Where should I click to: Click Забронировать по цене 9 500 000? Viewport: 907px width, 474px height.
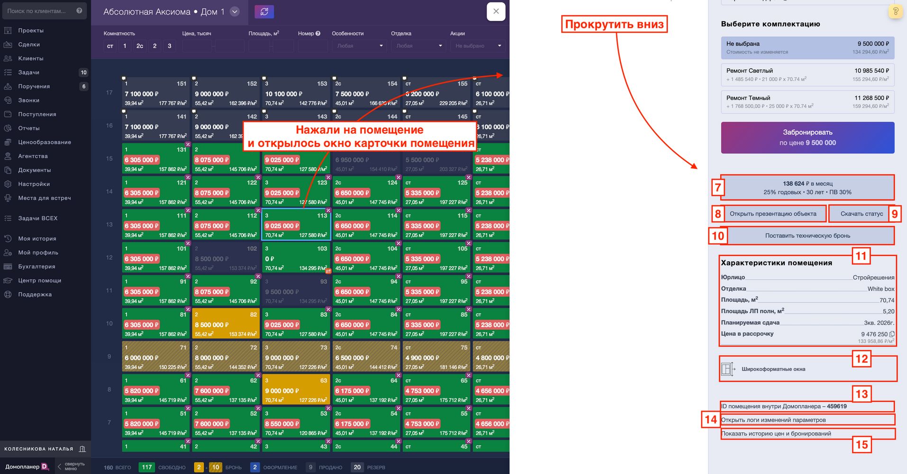coord(807,137)
